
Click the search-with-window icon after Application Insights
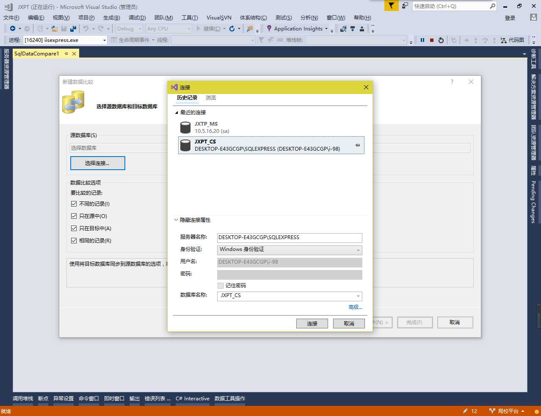click(343, 28)
